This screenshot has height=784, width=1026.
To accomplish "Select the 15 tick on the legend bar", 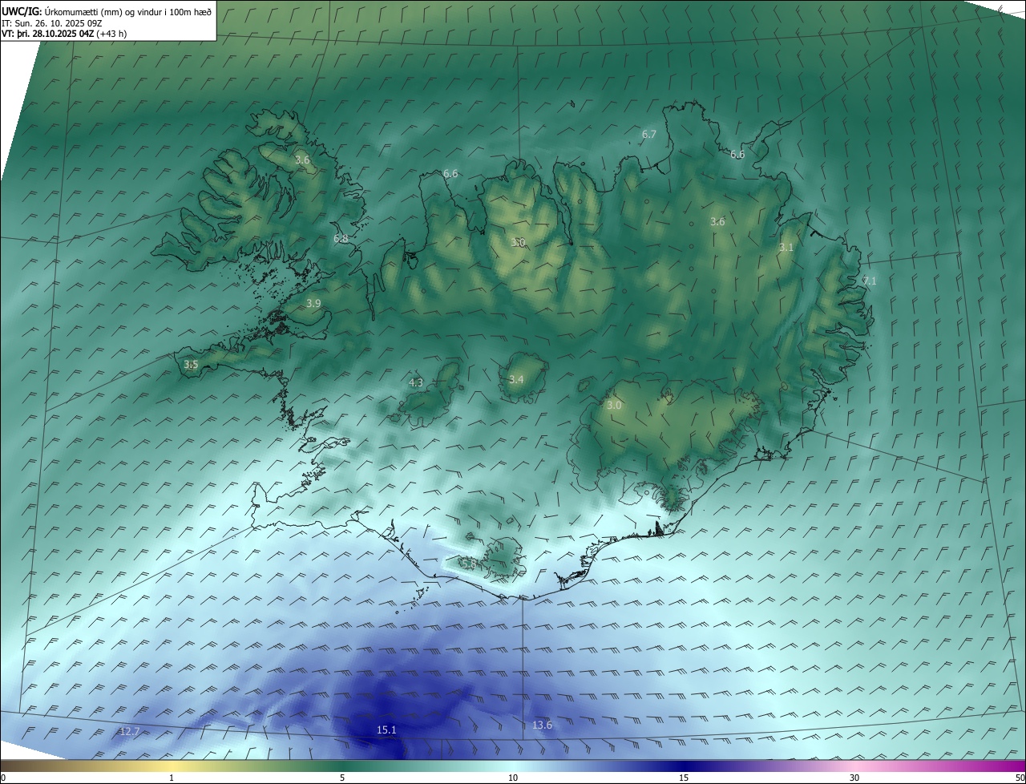I will tap(684, 778).
